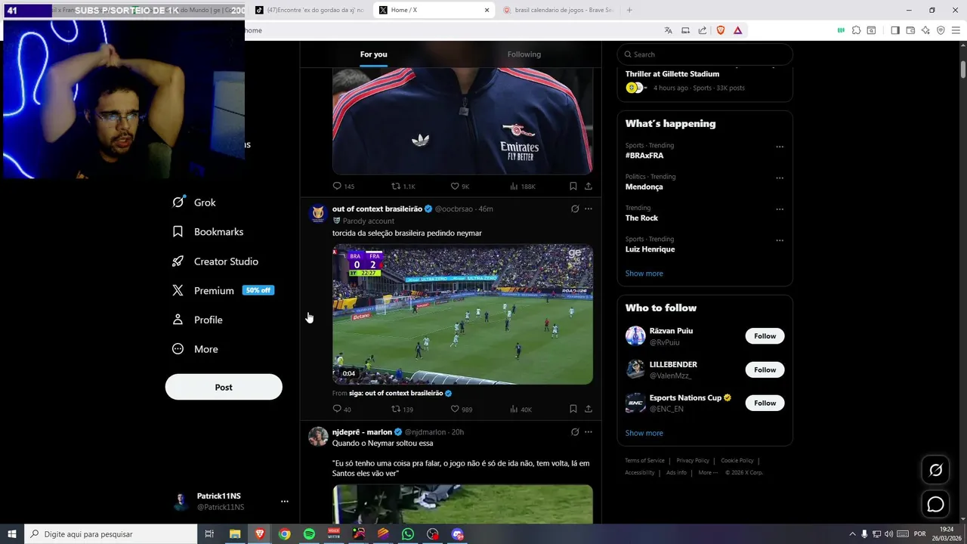Image resolution: width=967 pixels, height=544 pixels.
Task: Share the out of context brasileirão post
Action: 589,409
